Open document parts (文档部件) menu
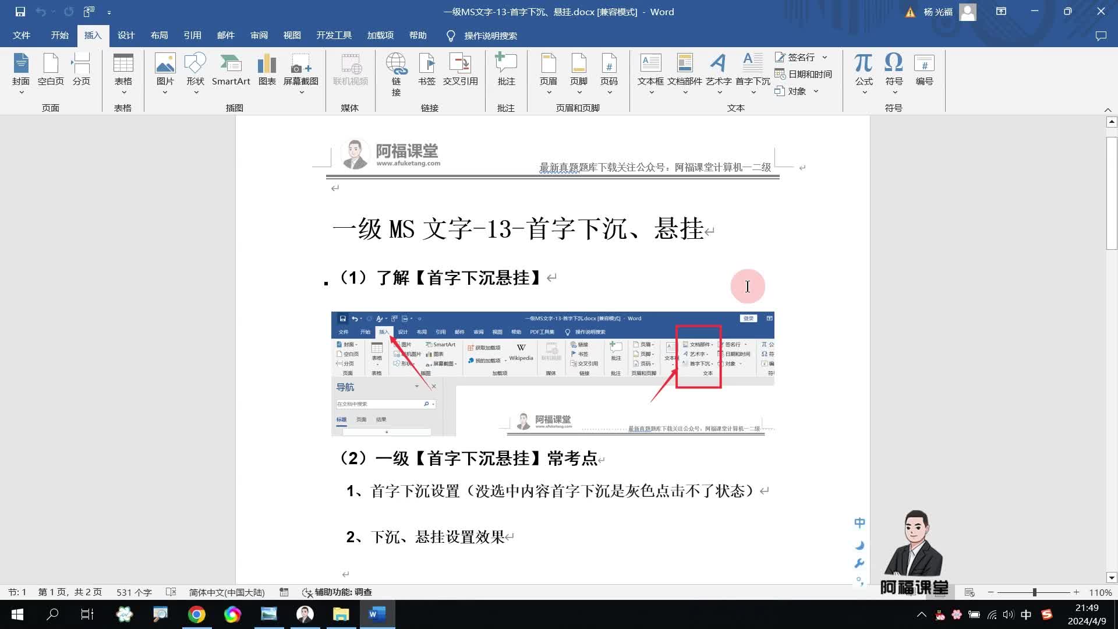This screenshot has height=629, width=1118. pos(685,74)
